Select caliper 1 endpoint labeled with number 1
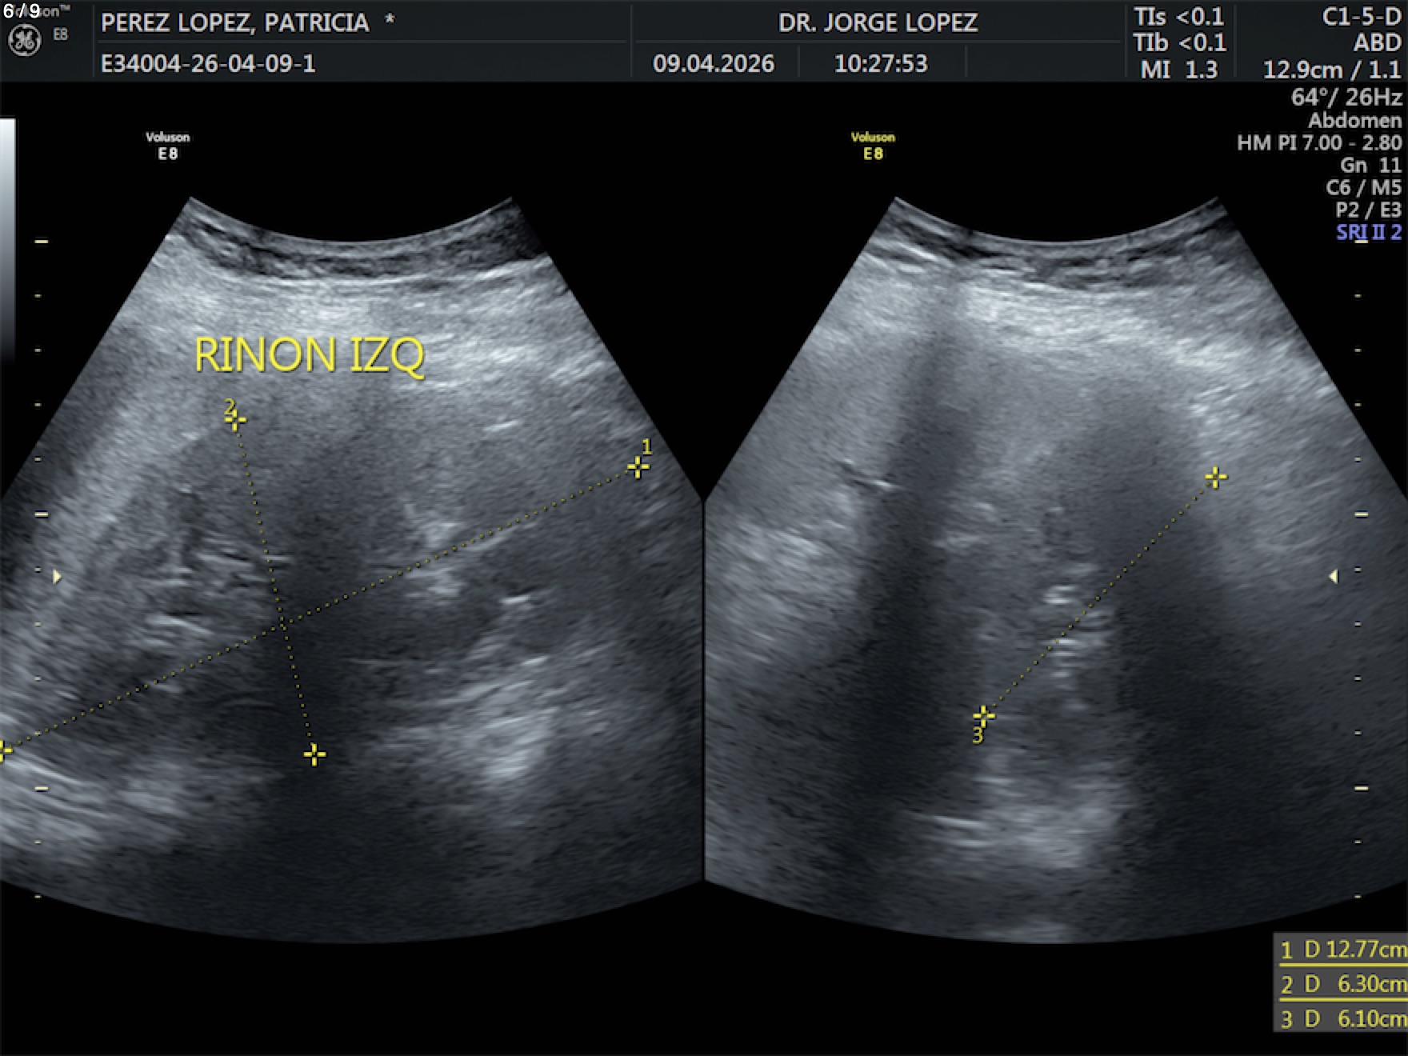The height and width of the screenshot is (1056, 1408). click(638, 466)
